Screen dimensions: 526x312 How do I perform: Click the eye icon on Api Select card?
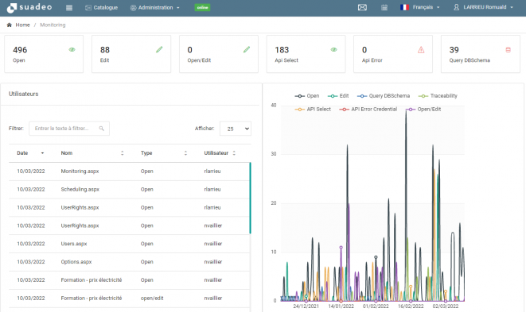coord(333,49)
